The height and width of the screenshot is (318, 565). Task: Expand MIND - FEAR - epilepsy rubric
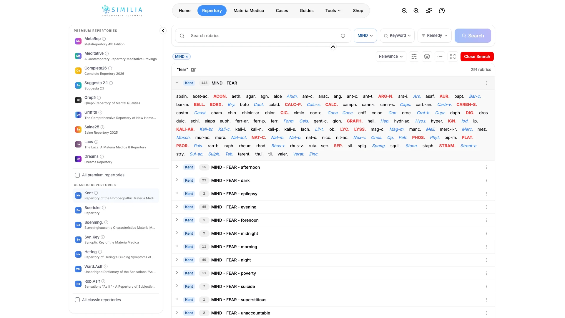pyautogui.click(x=177, y=193)
